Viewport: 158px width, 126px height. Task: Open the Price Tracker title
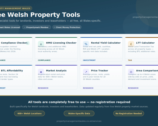tap(100, 70)
